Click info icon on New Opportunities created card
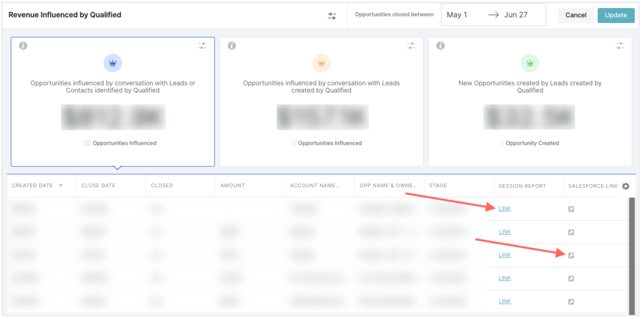The width and height of the screenshot is (642, 319). pyautogui.click(x=440, y=45)
